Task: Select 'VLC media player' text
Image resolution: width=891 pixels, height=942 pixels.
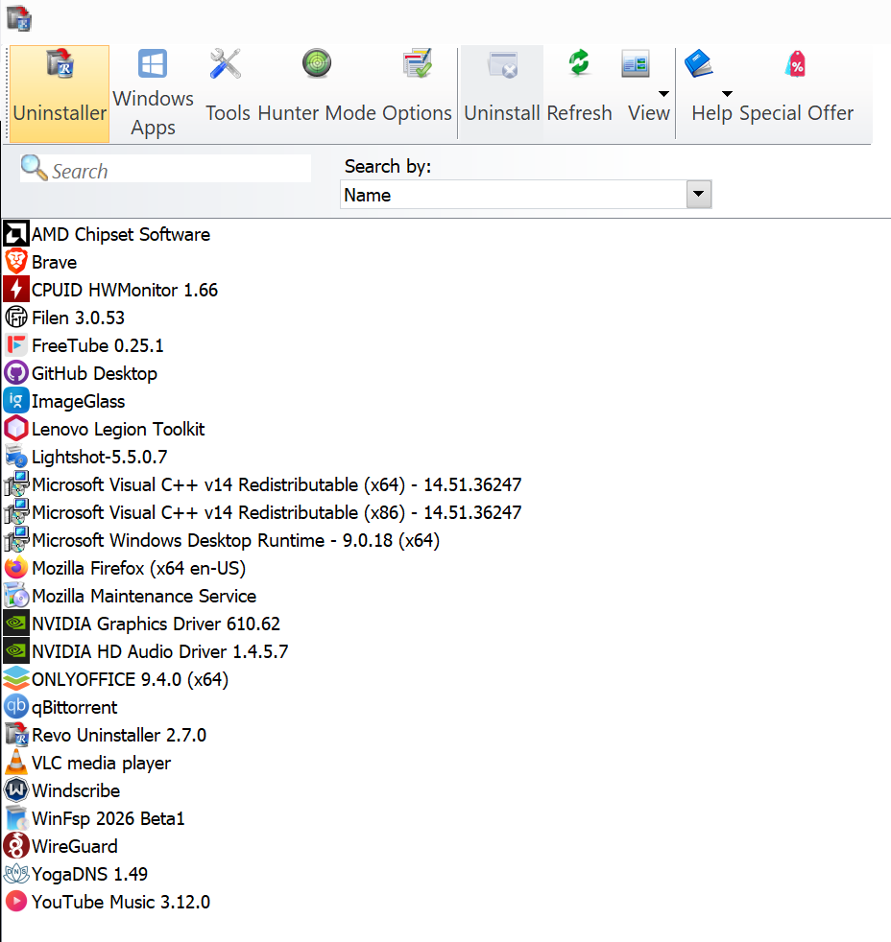Action: pyautogui.click(x=101, y=763)
